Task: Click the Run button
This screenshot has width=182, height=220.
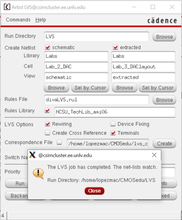Action: click(17, 183)
